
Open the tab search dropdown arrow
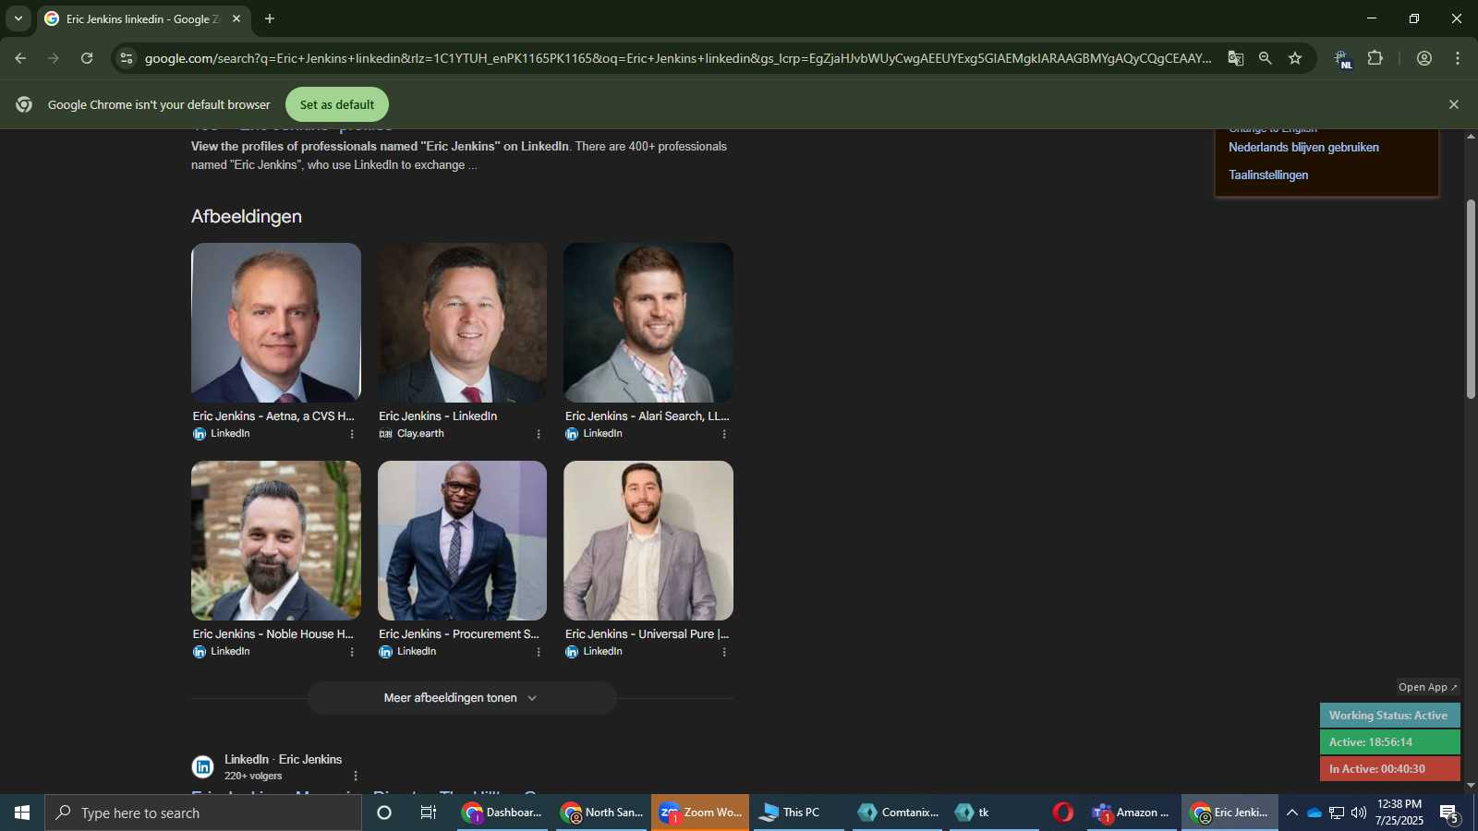coord(18,18)
